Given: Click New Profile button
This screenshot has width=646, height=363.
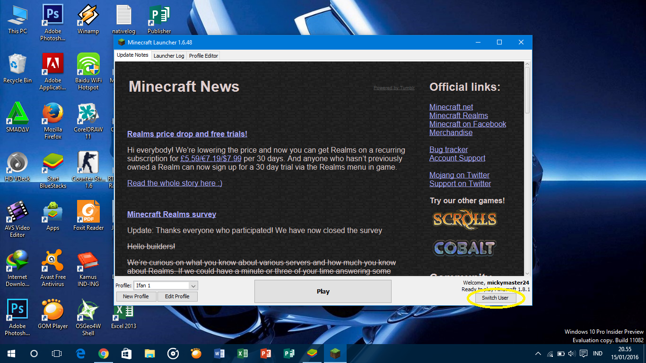Looking at the screenshot, I should (136, 296).
